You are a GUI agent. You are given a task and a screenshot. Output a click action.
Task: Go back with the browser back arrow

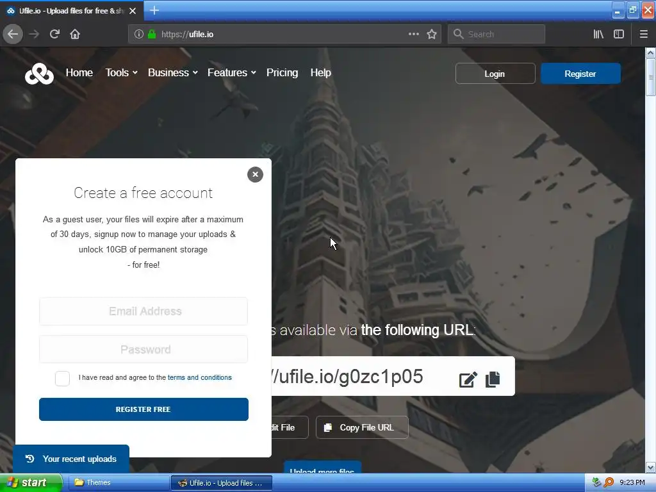pyautogui.click(x=13, y=35)
